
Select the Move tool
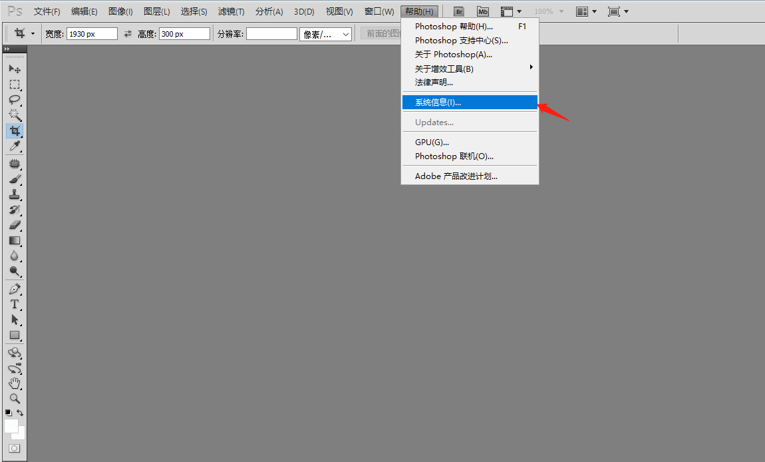(x=15, y=69)
